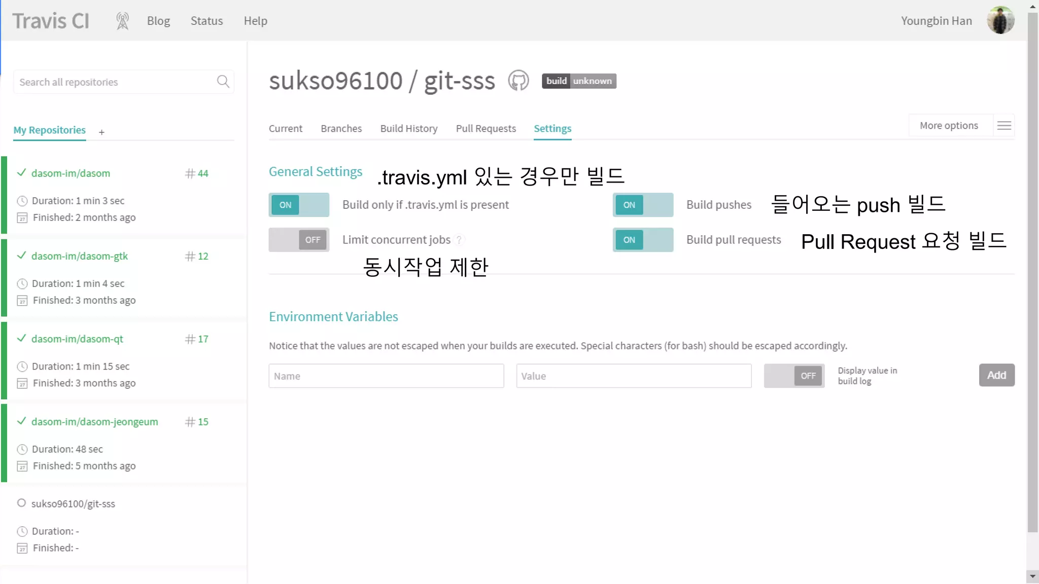Toggle the Build pull requests switch
Viewport: 1039px width, 584px height.
(x=643, y=240)
